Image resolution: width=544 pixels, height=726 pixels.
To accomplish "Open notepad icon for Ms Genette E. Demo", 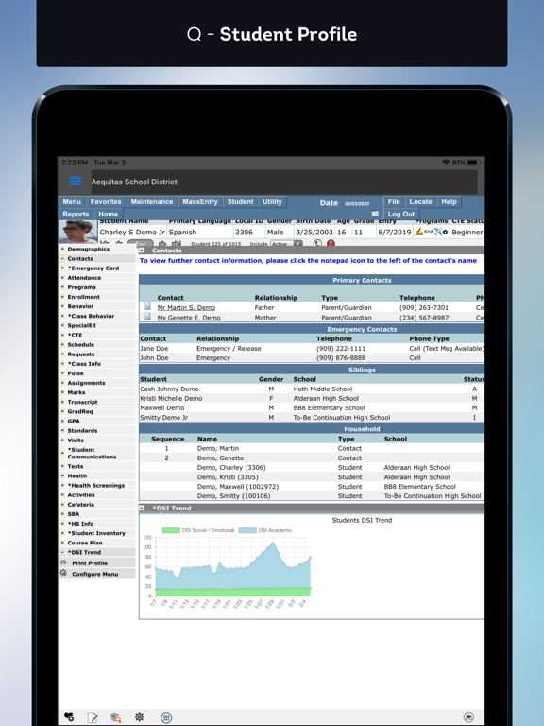I will [147, 317].
